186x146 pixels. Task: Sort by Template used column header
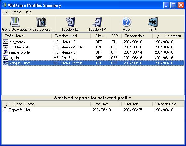click(x=71, y=36)
